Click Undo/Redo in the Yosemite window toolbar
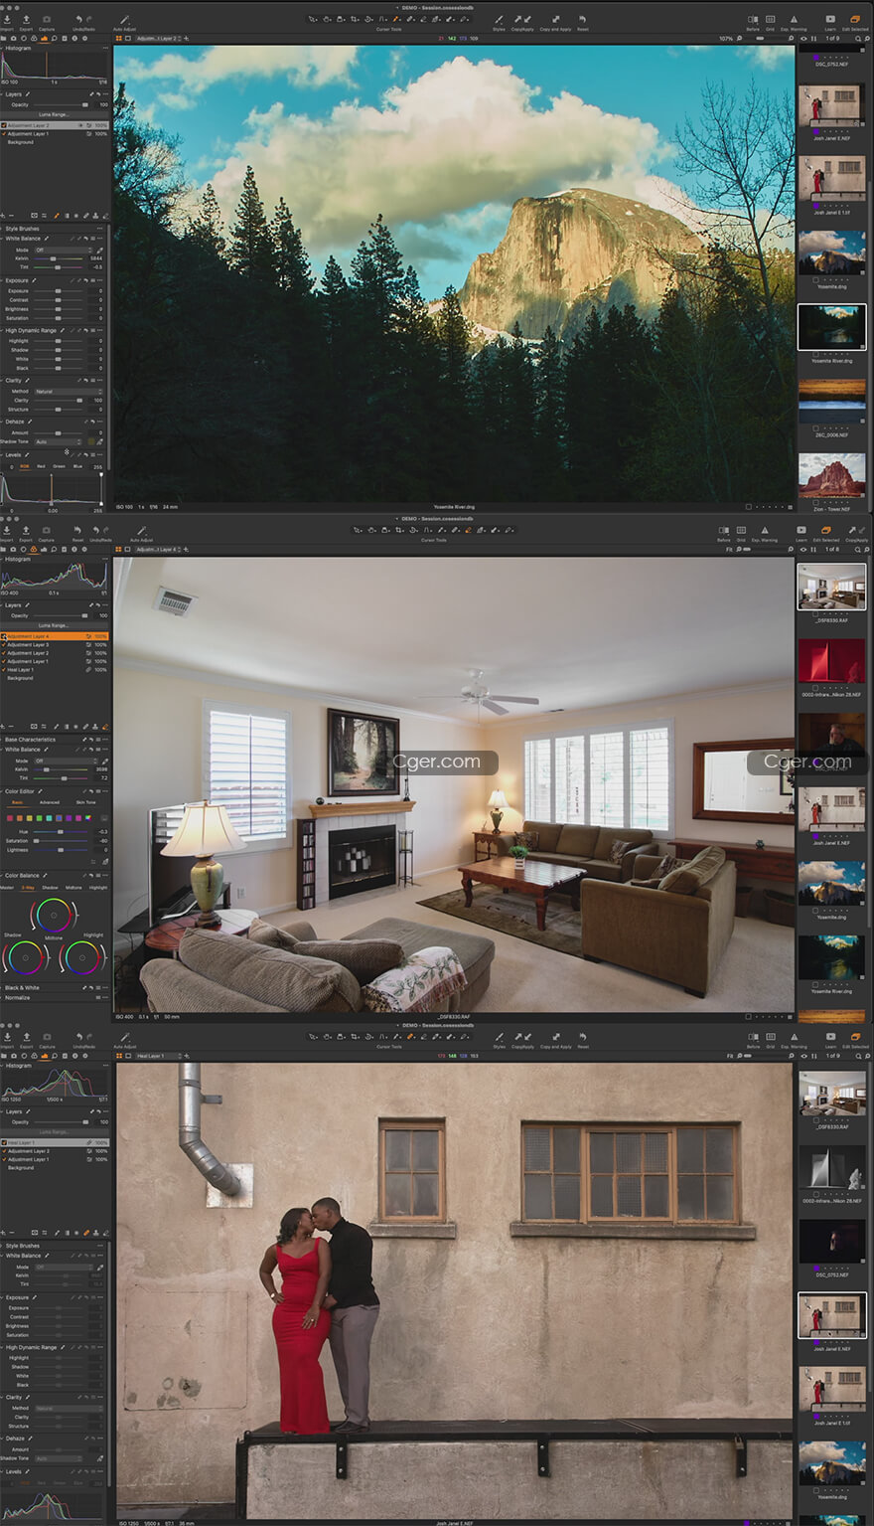The height and width of the screenshot is (1526, 874). [84, 20]
